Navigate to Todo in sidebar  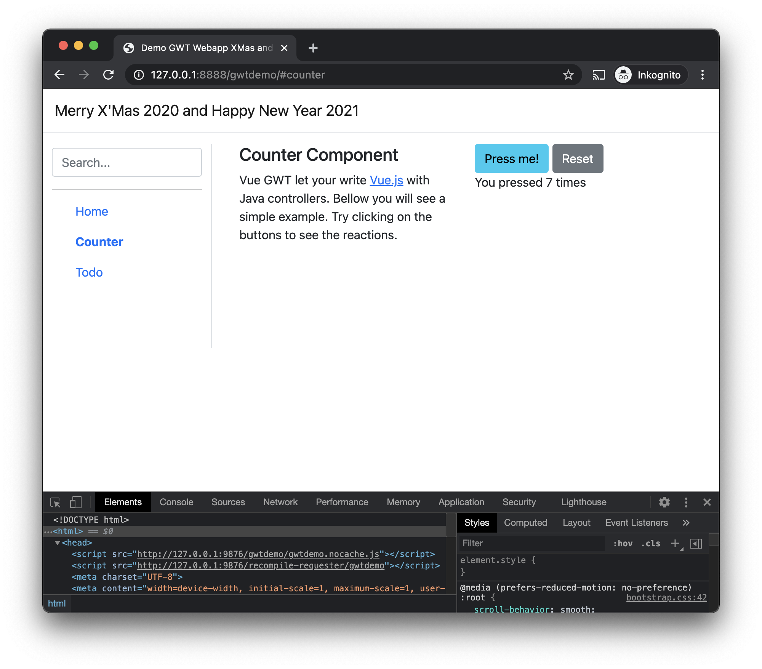(89, 272)
